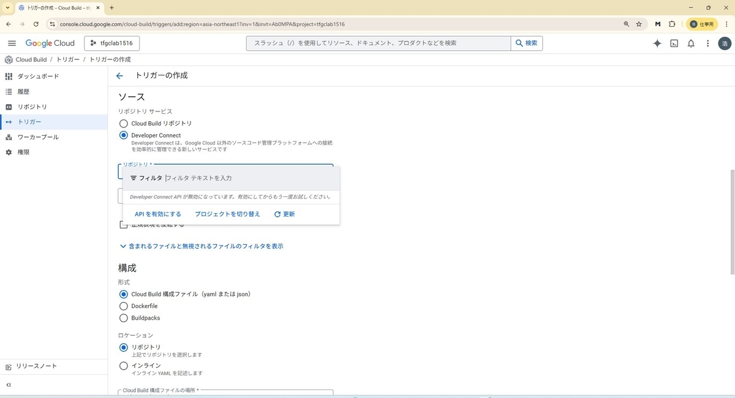Click the site info icon in address bar
735x398 pixels.
coord(53,24)
